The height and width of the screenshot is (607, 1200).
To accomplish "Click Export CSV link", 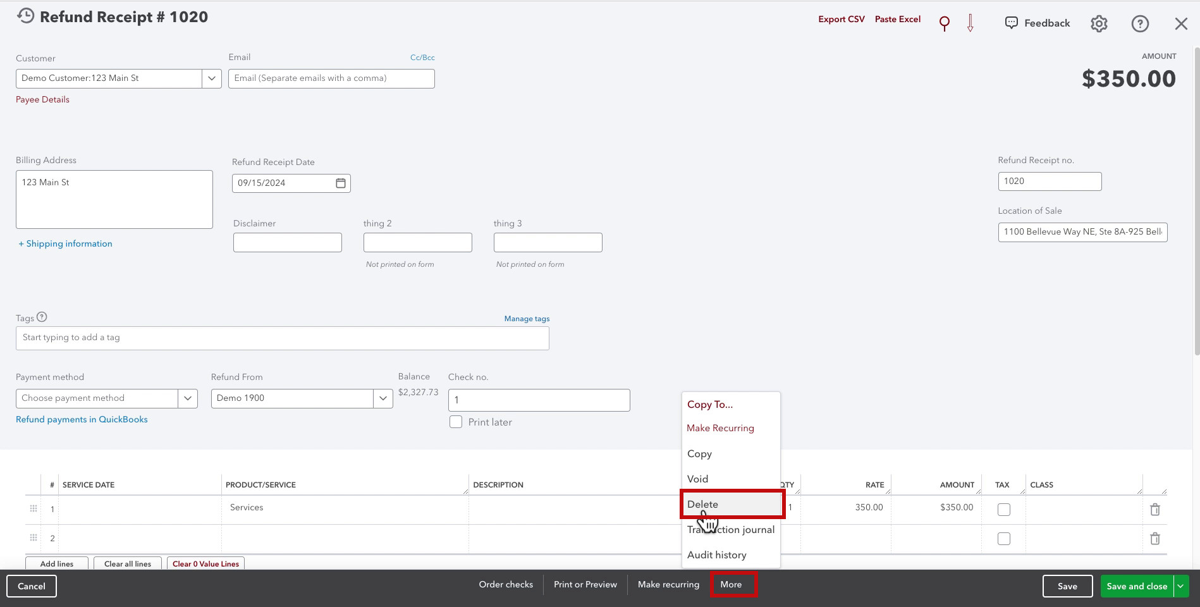I will pyautogui.click(x=841, y=19).
